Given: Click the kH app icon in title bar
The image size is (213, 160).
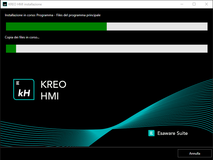Looking at the screenshot, I should tap(5, 4).
